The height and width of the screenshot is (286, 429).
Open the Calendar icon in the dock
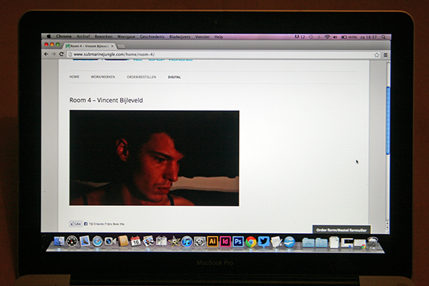pos(135,242)
